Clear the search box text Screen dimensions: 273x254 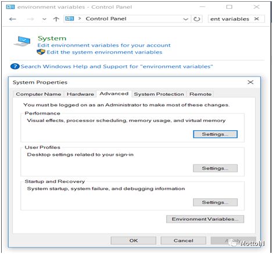[x=257, y=19]
